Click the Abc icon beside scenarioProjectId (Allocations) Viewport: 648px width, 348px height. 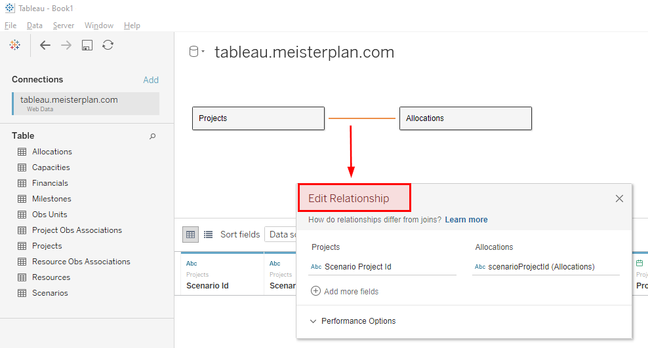pos(480,267)
